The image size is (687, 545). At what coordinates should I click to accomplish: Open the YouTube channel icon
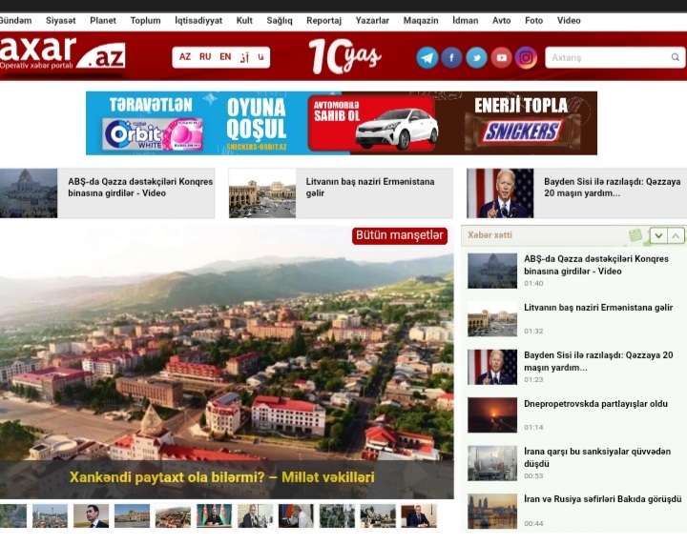(x=502, y=57)
